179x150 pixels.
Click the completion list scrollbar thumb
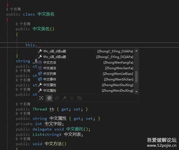click(136, 77)
